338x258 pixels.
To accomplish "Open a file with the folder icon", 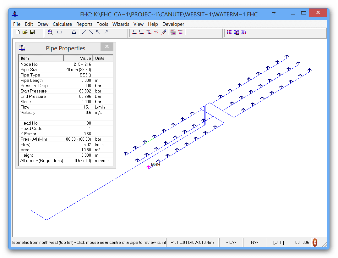I will (25, 32).
